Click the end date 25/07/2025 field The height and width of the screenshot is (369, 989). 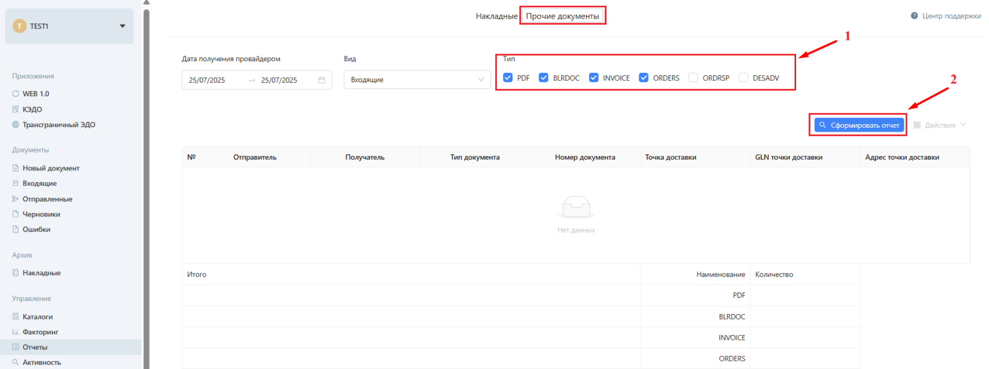279,80
